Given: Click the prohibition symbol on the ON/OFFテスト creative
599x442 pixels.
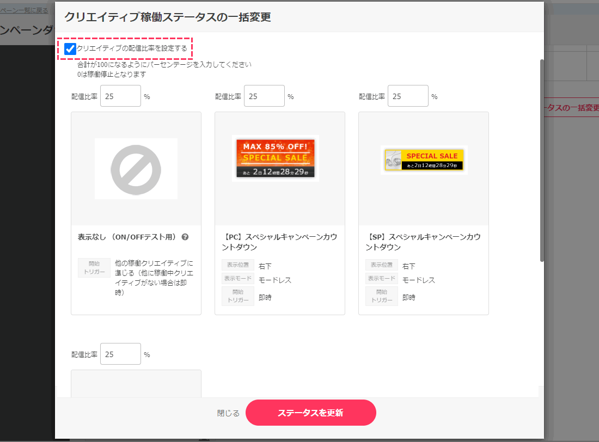Looking at the screenshot, I should [136, 169].
